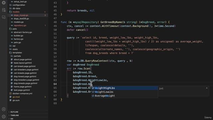This screenshot has height=120, width=213.
Task: Open dogs_mysql.go file
Action: (x=28, y=15)
